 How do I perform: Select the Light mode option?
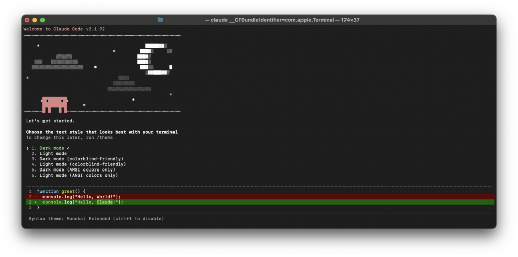[x=53, y=153]
